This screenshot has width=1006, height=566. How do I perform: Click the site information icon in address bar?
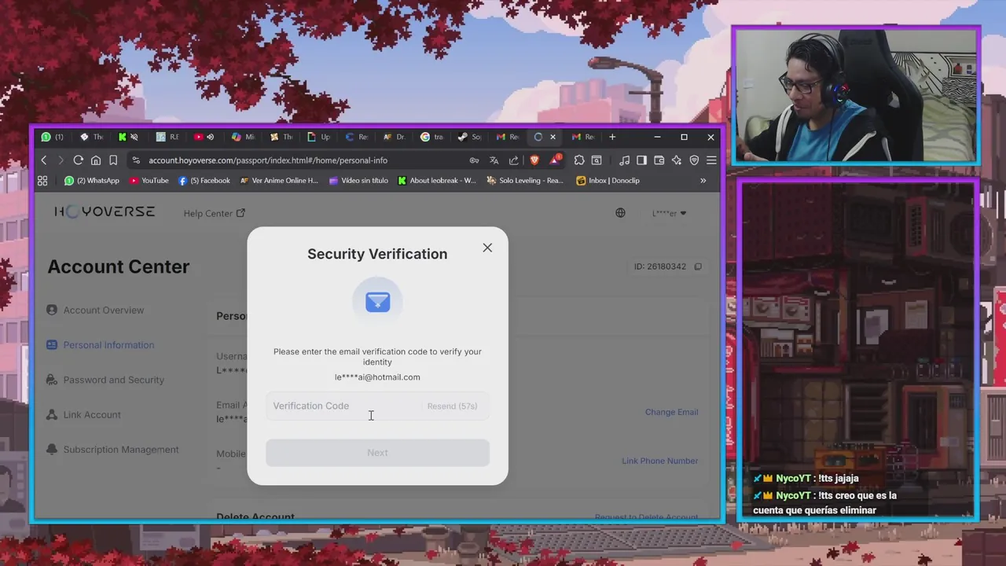136,160
